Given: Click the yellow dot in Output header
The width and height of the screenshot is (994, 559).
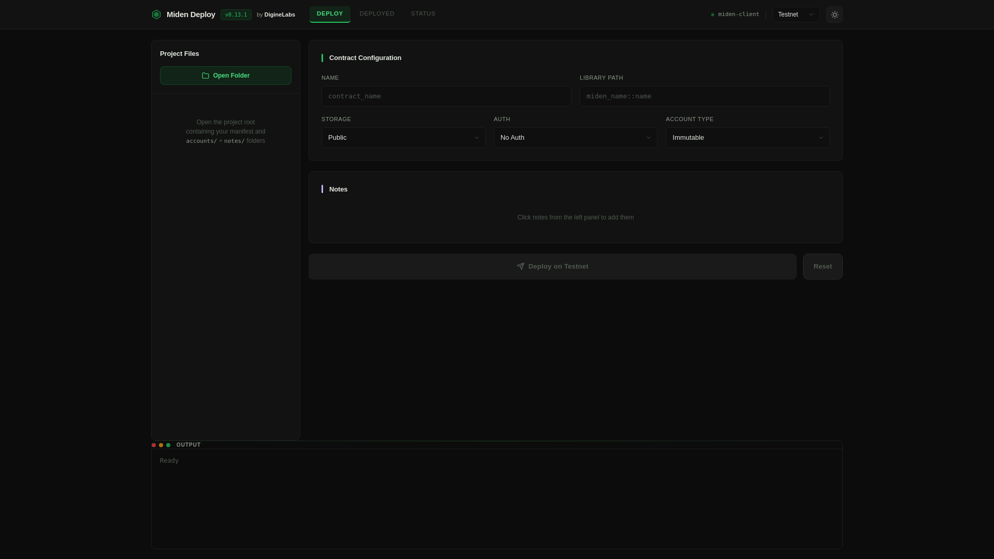Looking at the screenshot, I should coord(161,445).
